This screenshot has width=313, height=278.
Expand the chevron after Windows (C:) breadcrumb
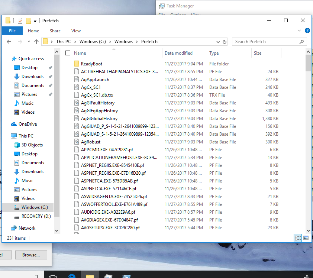click(110, 42)
